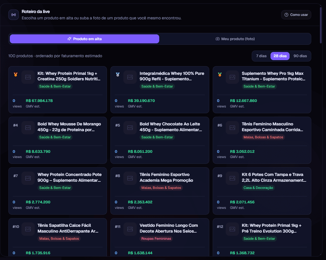Open the Como usar help button
The image size is (326, 260).
[296, 15]
